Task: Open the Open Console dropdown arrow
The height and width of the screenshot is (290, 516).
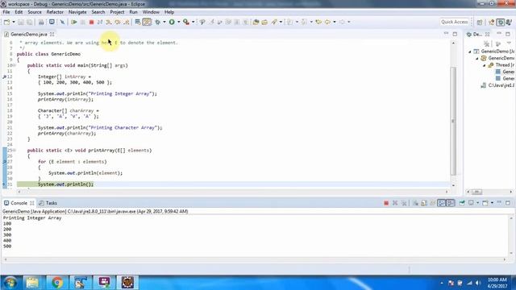Action: [492, 203]
